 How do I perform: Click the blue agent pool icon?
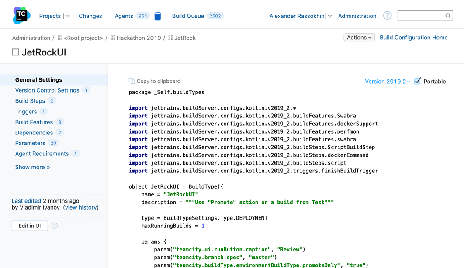pos(158,16)
